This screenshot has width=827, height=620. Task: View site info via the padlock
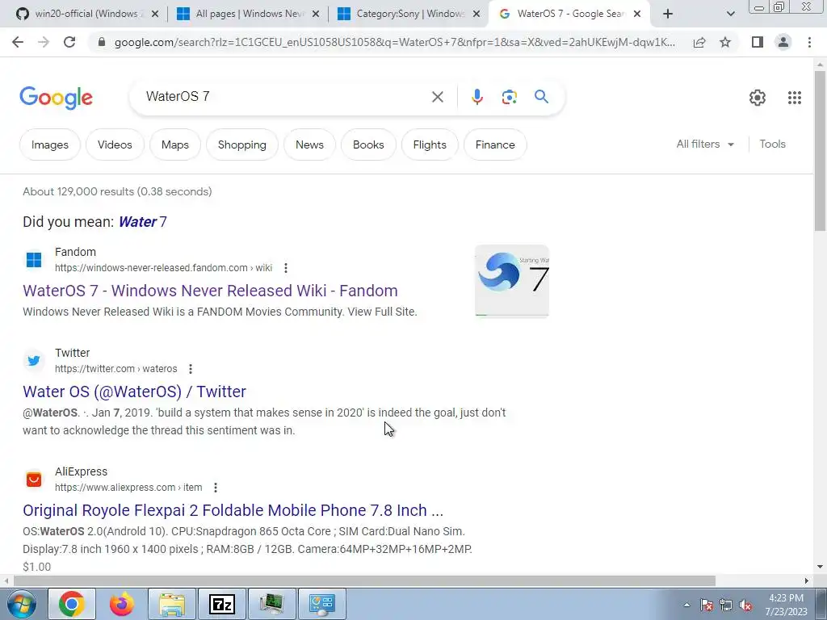[x=102, y=42]
